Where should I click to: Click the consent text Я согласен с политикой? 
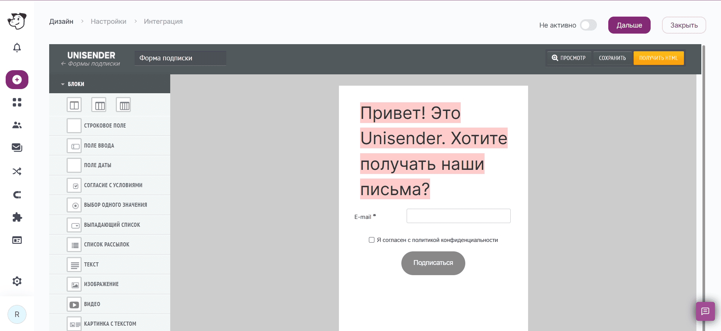[437, 240]
